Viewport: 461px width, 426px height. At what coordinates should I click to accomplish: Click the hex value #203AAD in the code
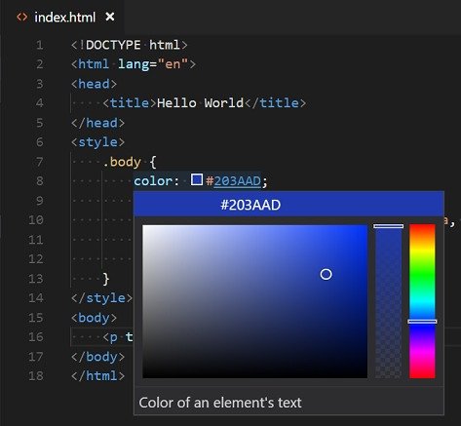(x=233, y=181)
